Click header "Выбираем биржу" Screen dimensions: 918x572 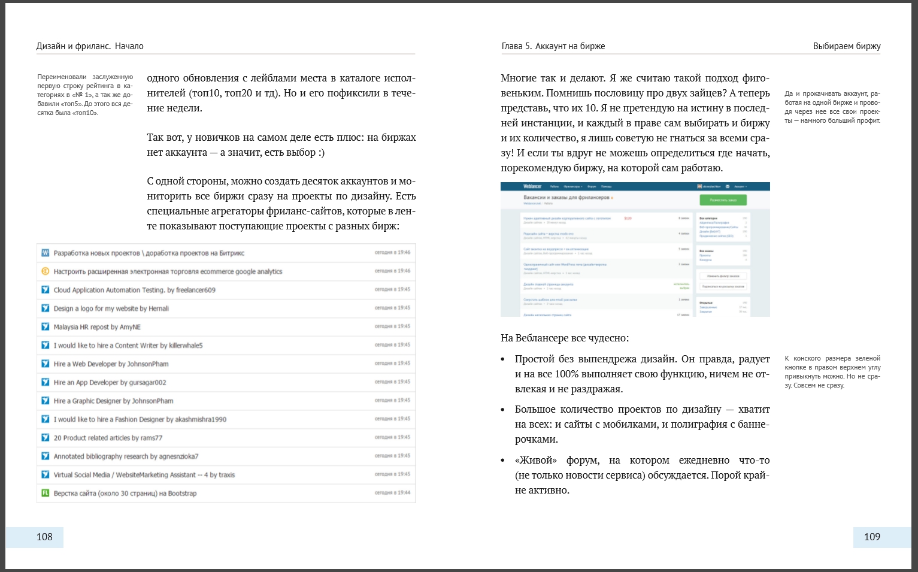pos(847,46)
